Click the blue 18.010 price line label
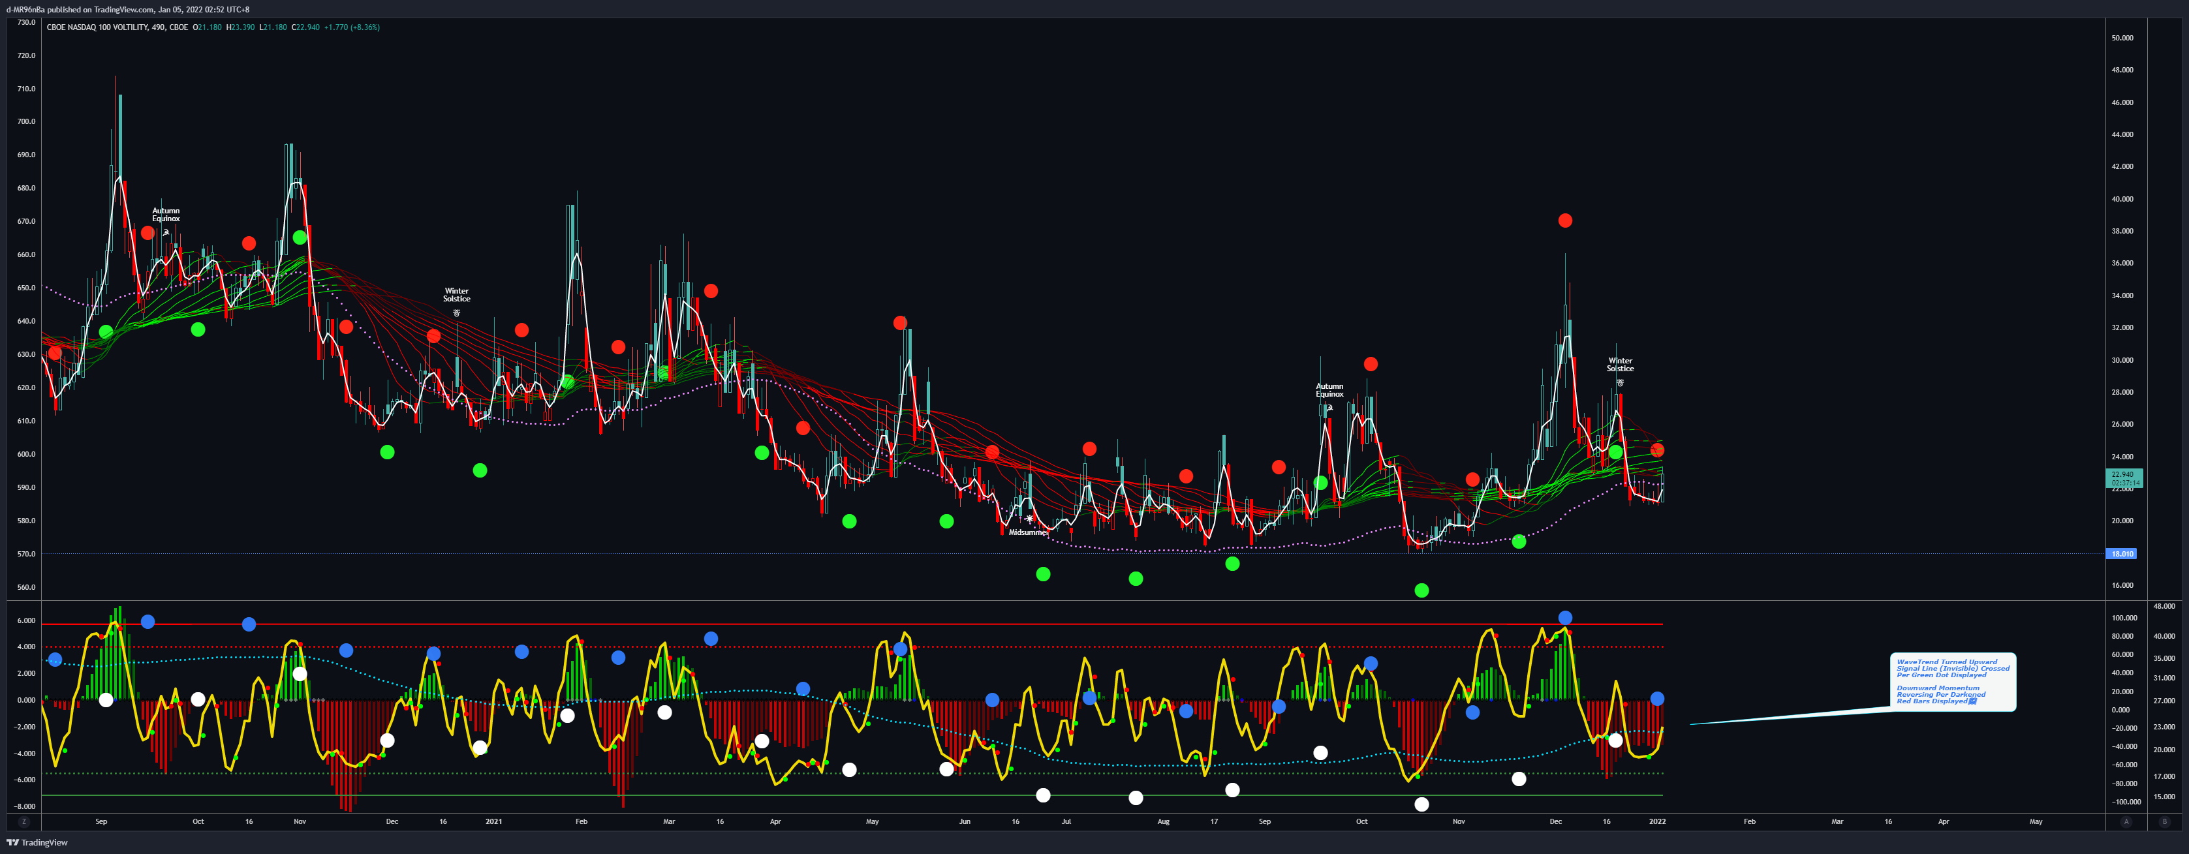The height and width of the screenshot is (854, 2189). [x=2122, y=554]
